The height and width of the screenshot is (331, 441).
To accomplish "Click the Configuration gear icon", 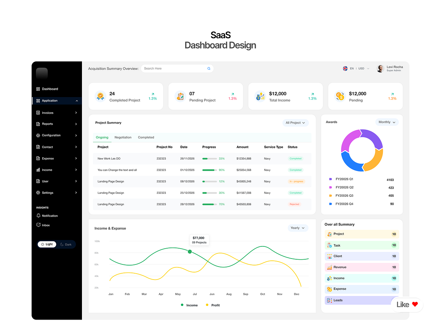I will 38,135.
